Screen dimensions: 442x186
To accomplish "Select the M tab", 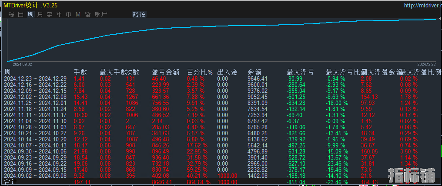I will (x=78, y=14).
